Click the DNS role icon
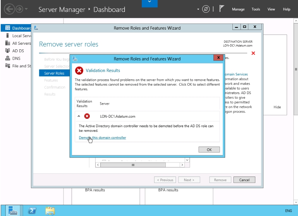This screenshot has height=216, width=298. (8, 58)
